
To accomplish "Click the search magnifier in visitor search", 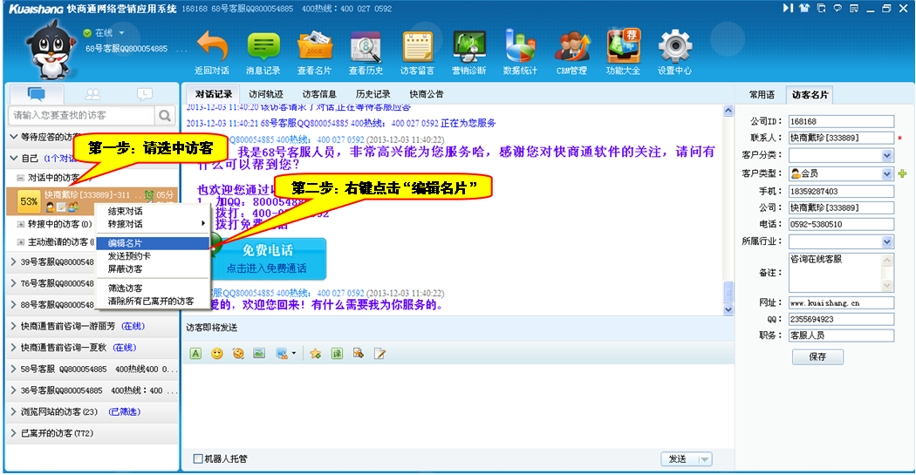I will point(165,115).
